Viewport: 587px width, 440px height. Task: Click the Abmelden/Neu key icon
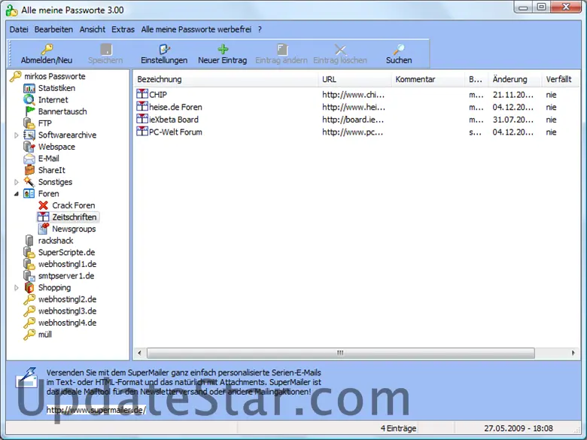(47, 49)
